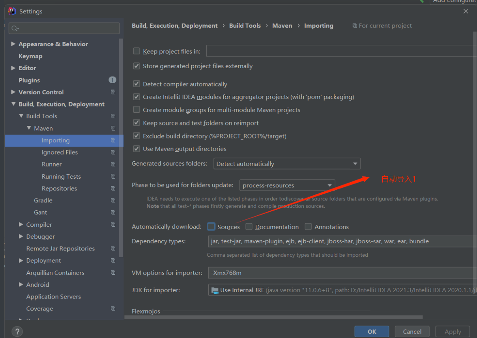Click the Apply button
Viewport: 477px width, 338px height.
[x=453, y=332]
